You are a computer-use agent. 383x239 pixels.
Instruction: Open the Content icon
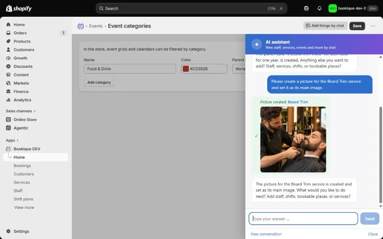tap(8, 75)
